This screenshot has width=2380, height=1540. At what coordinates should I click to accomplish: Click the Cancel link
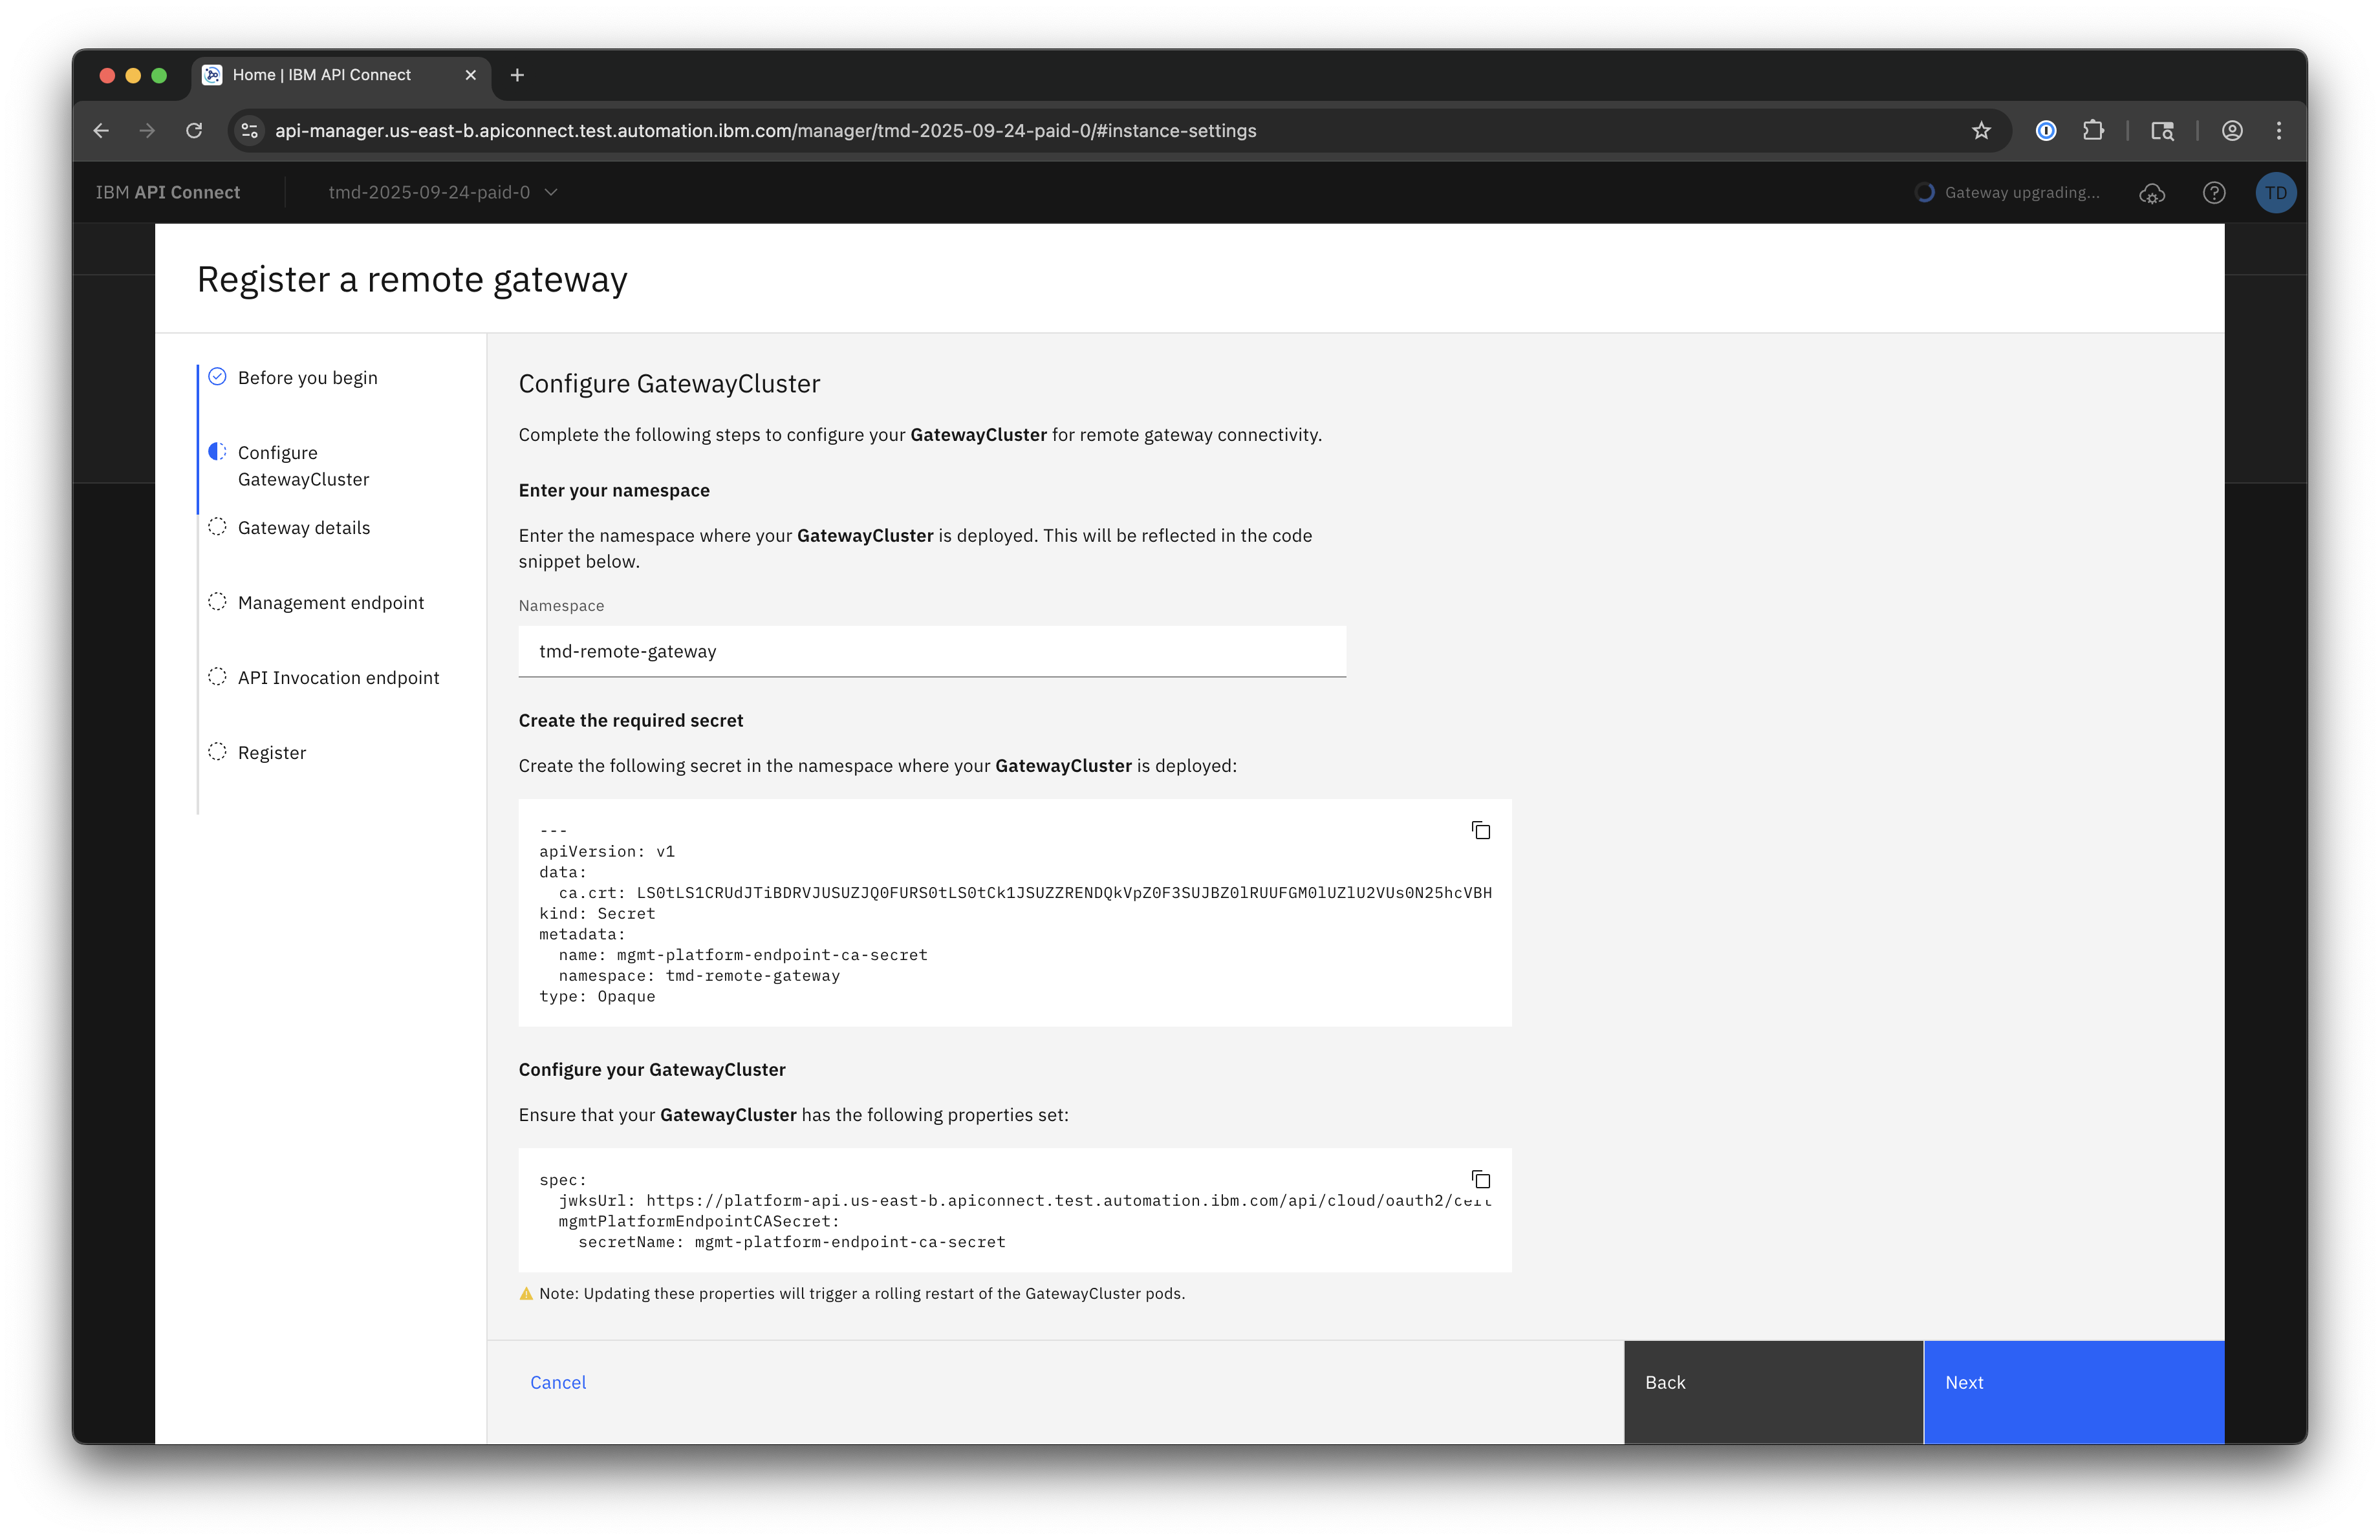coord(558,1382)
